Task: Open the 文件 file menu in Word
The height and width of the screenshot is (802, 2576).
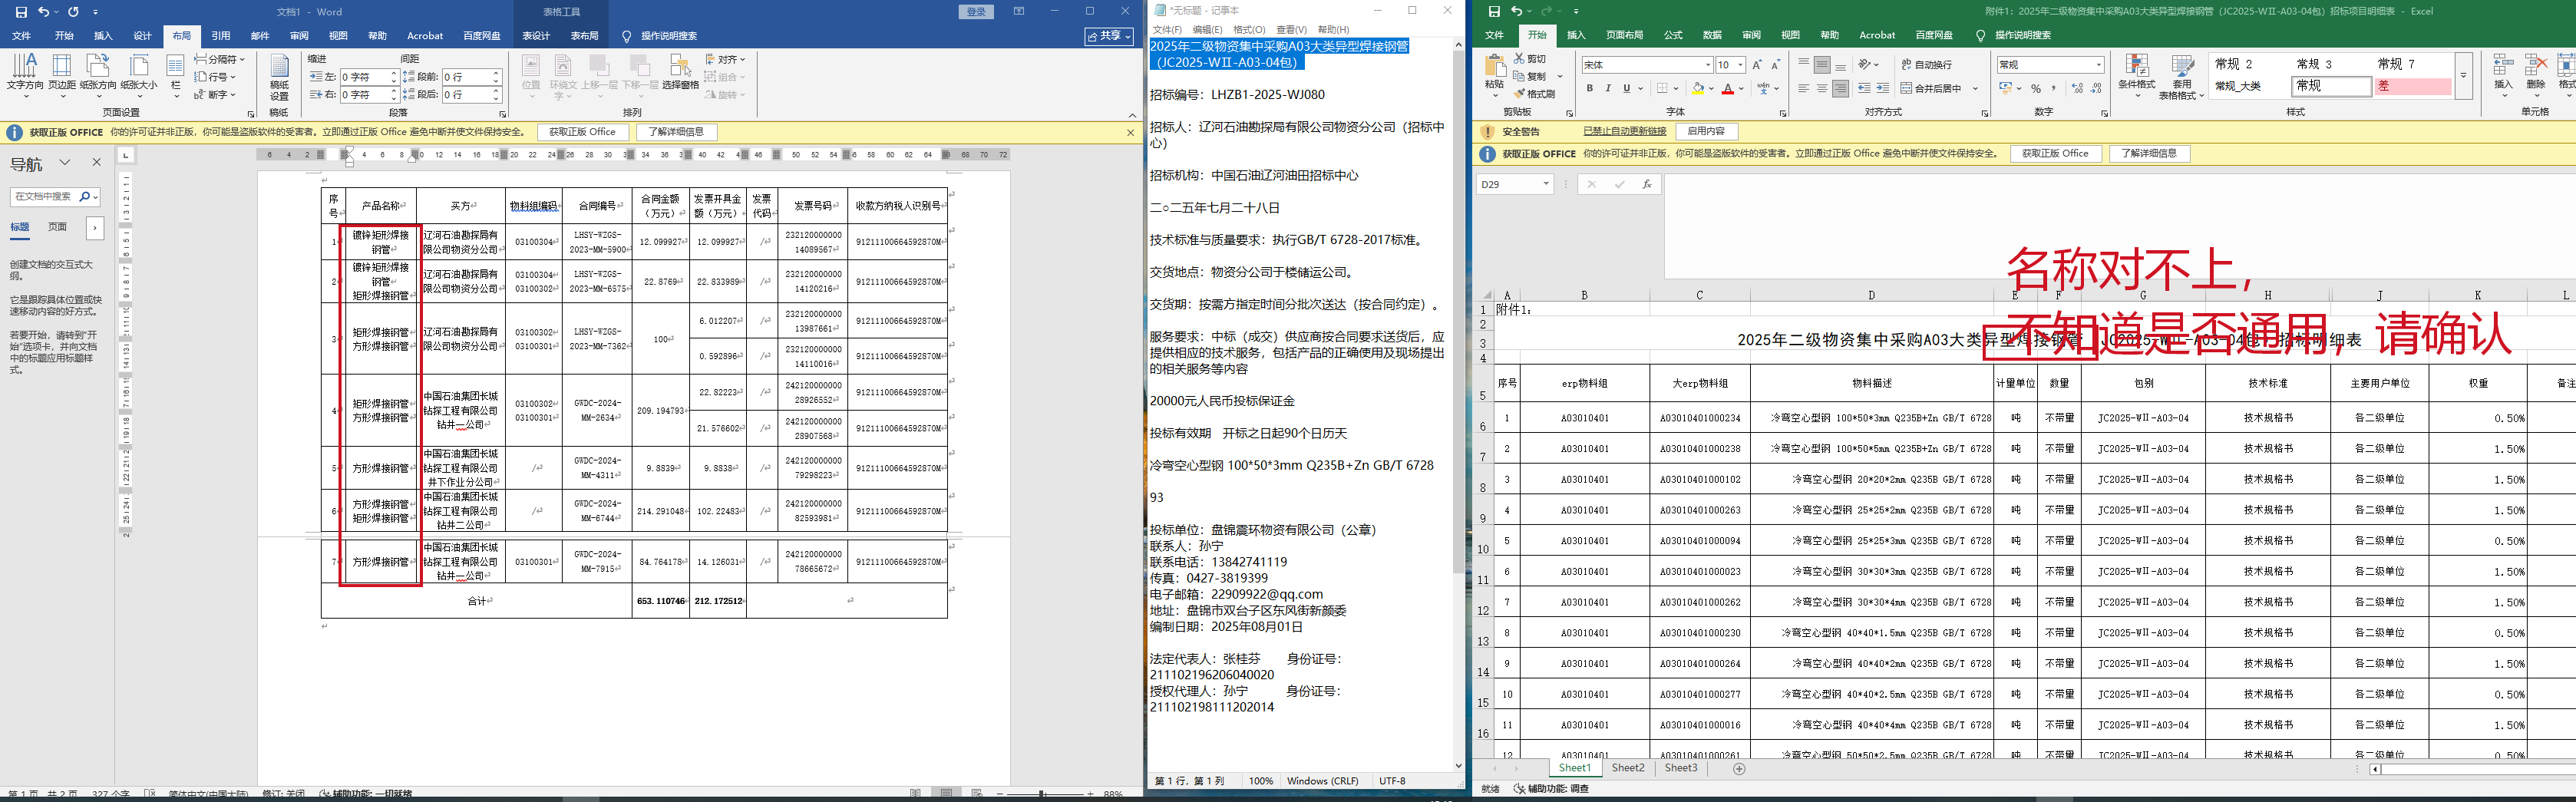Action: 21,36
